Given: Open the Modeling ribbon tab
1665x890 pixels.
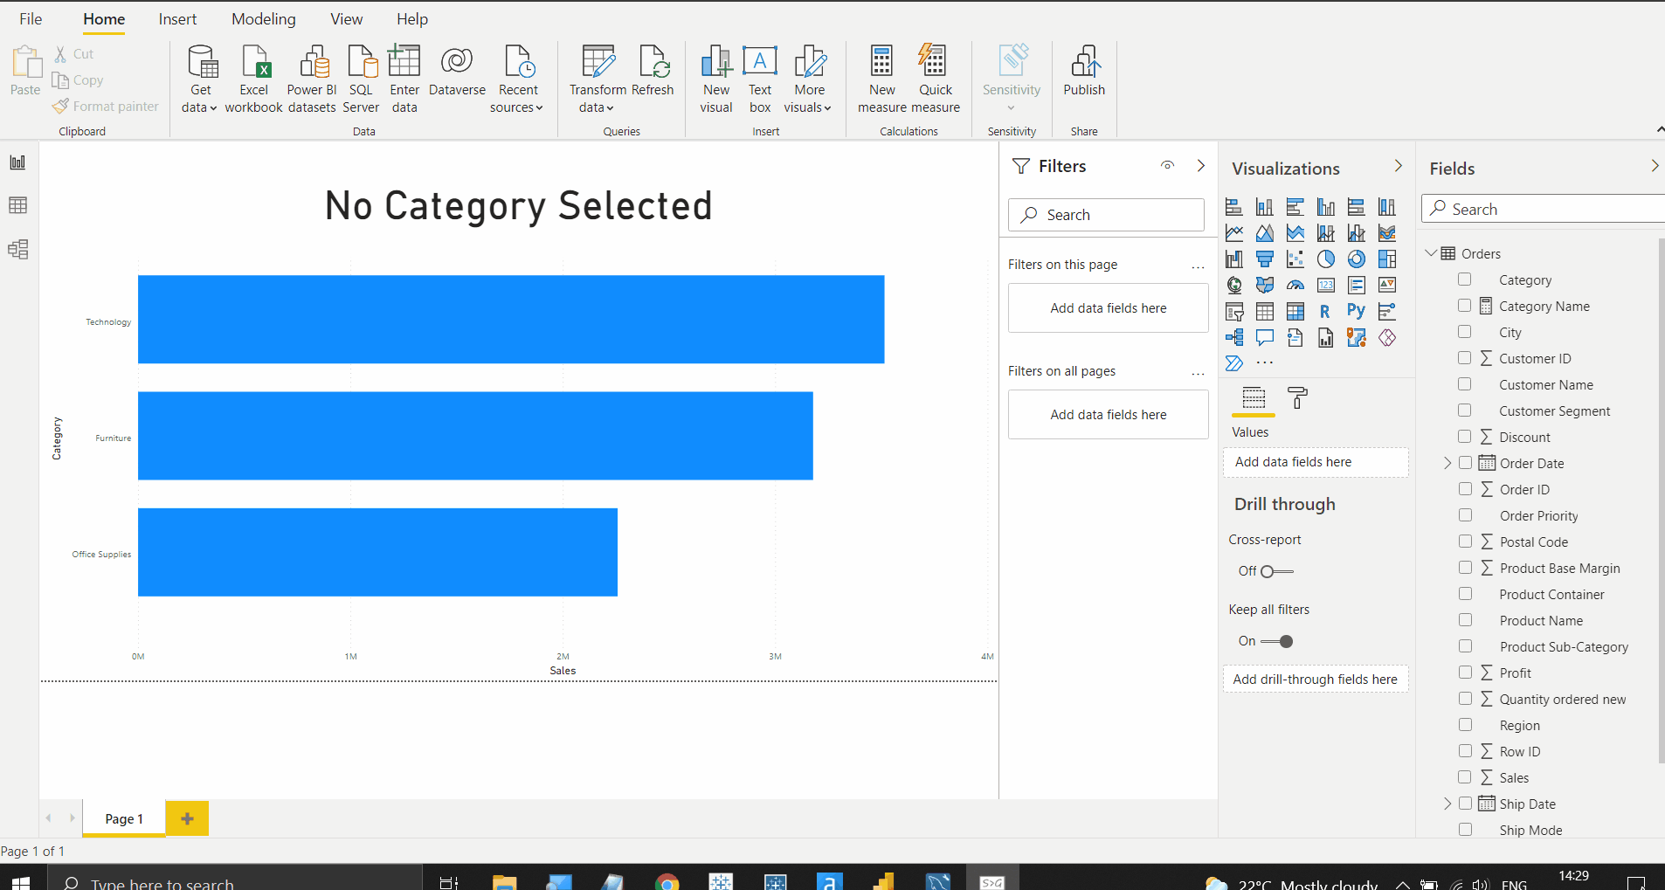Looking at the screenshot, I should pyautogui.click(x=264, y=19).
